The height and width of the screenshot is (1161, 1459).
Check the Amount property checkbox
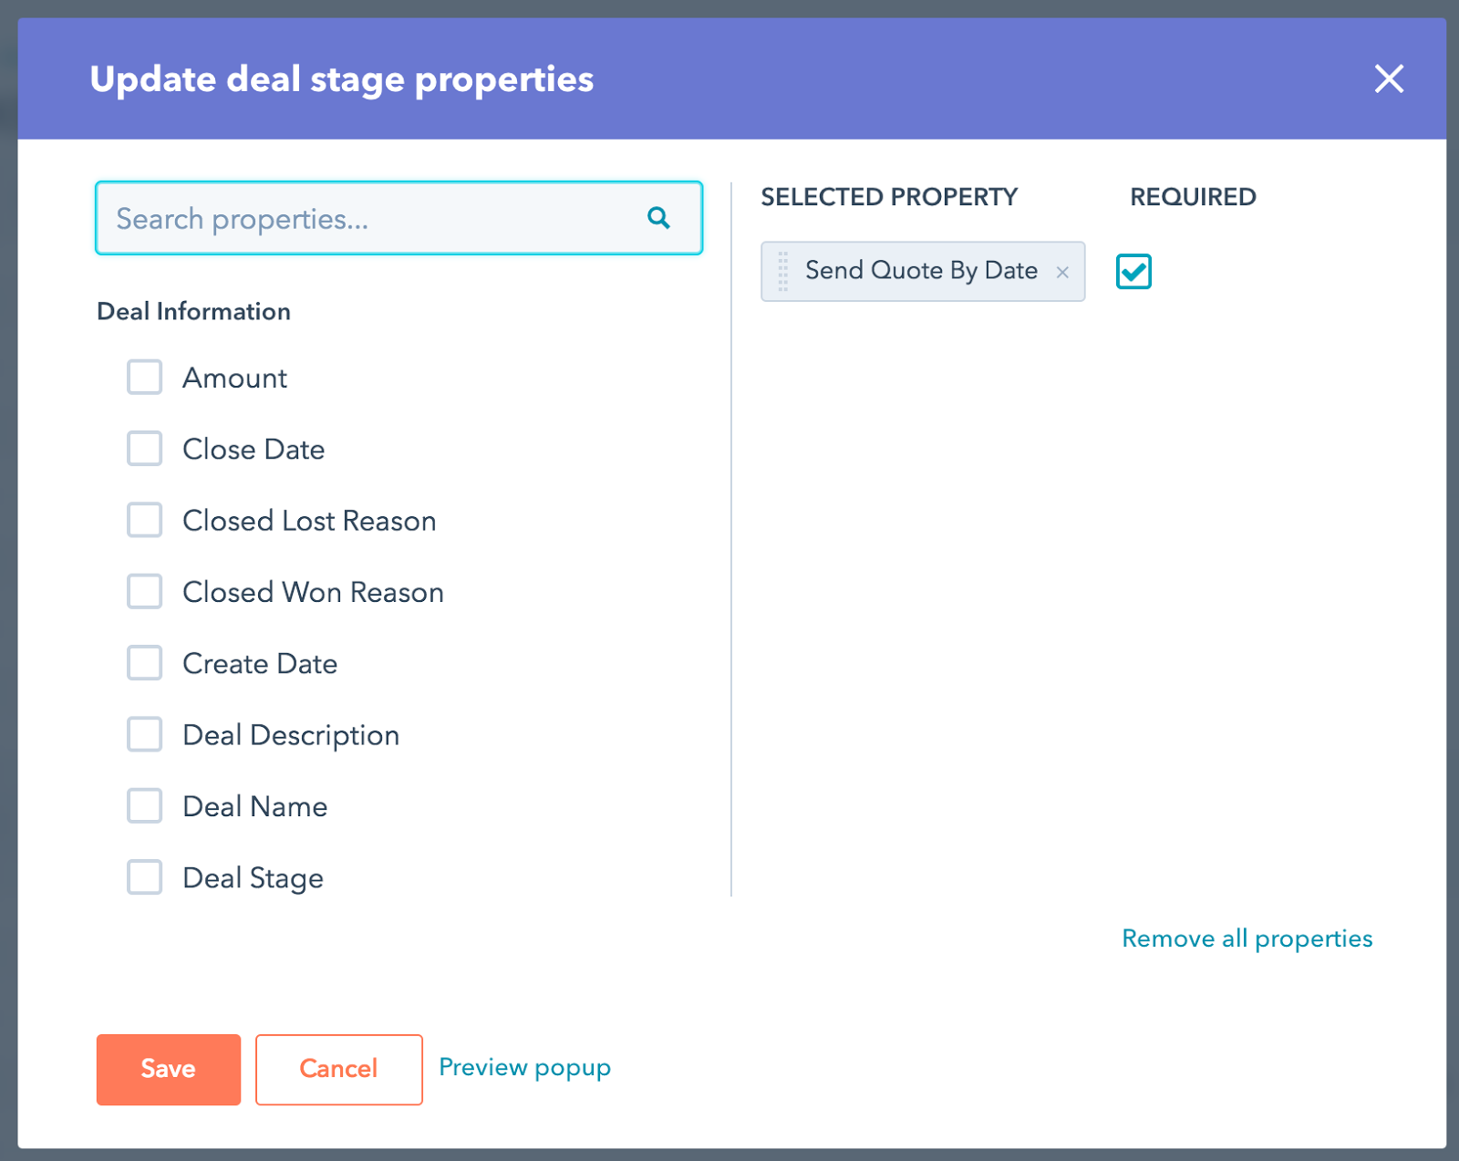144,378
